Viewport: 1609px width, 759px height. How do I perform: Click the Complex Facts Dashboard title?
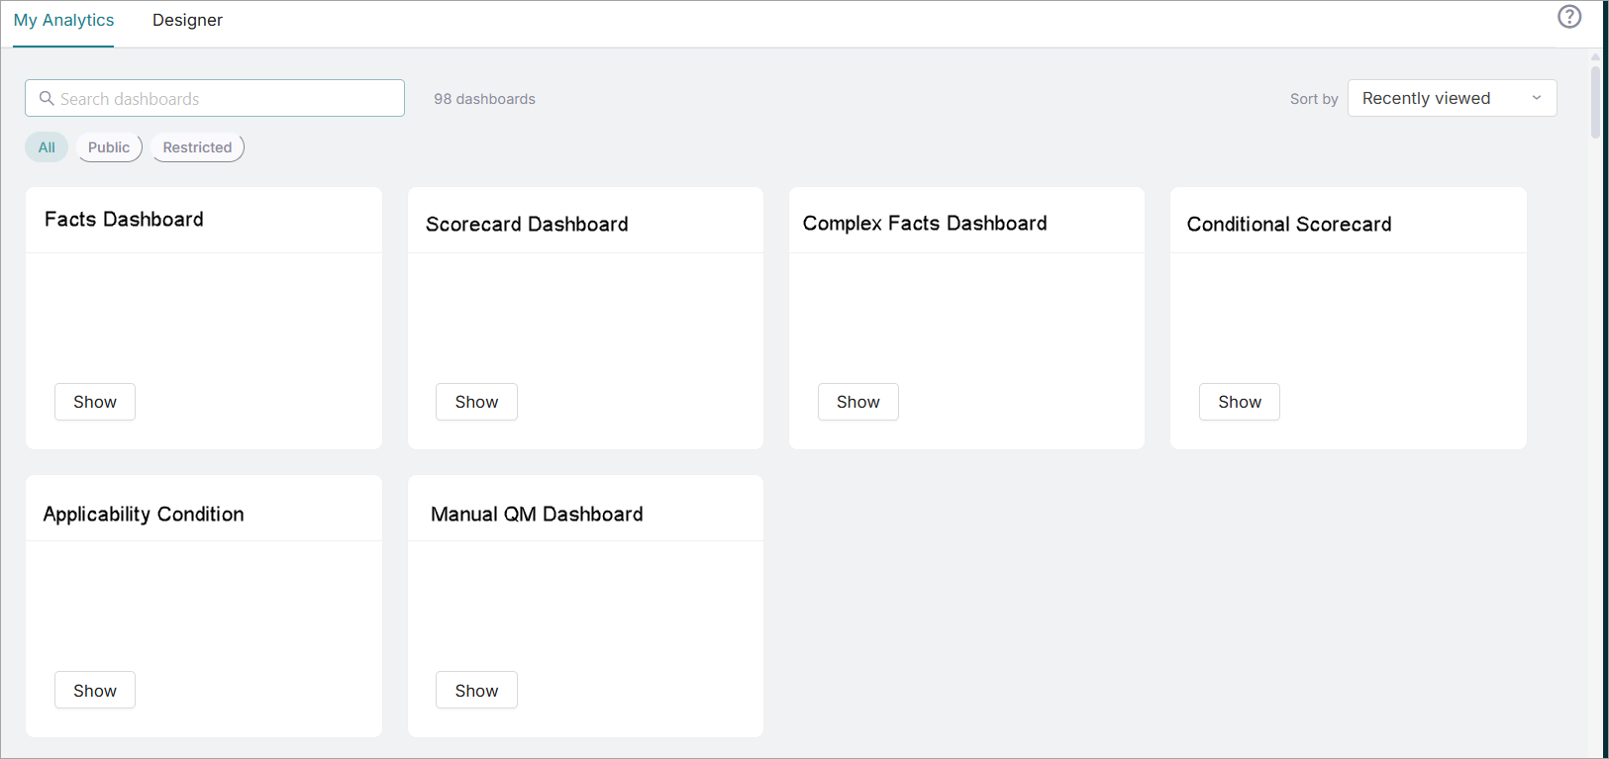point(925,224)
